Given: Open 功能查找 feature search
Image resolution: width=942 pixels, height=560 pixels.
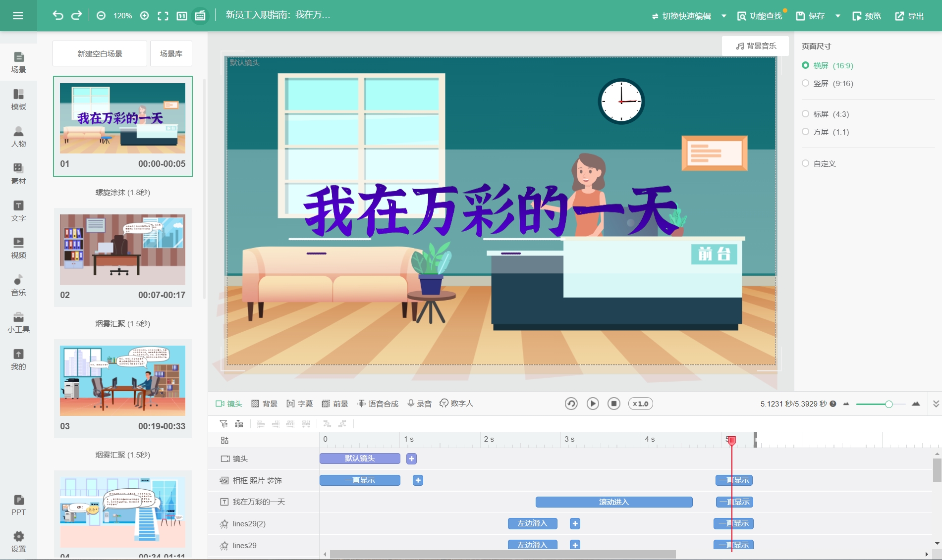Looking at the screenshot, I should (x=760, y=16).
